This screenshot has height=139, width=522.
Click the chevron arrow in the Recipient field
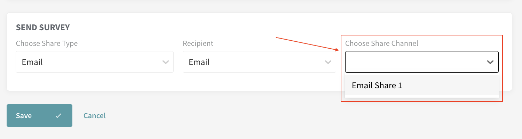(x=328, y=62)
